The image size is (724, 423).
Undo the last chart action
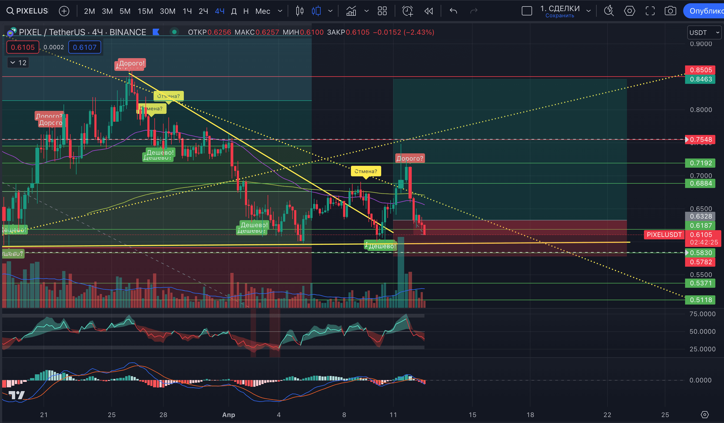pos(453,11)
